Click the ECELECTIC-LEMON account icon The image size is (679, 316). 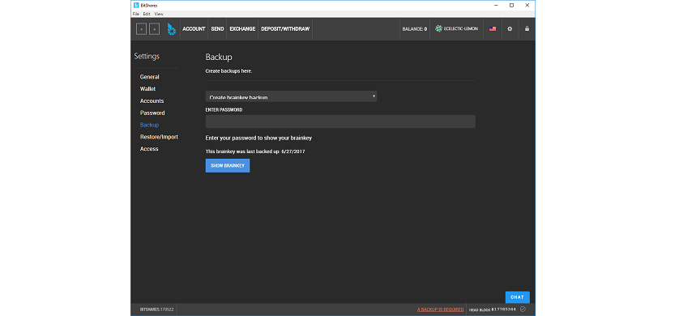click(438, 28)
